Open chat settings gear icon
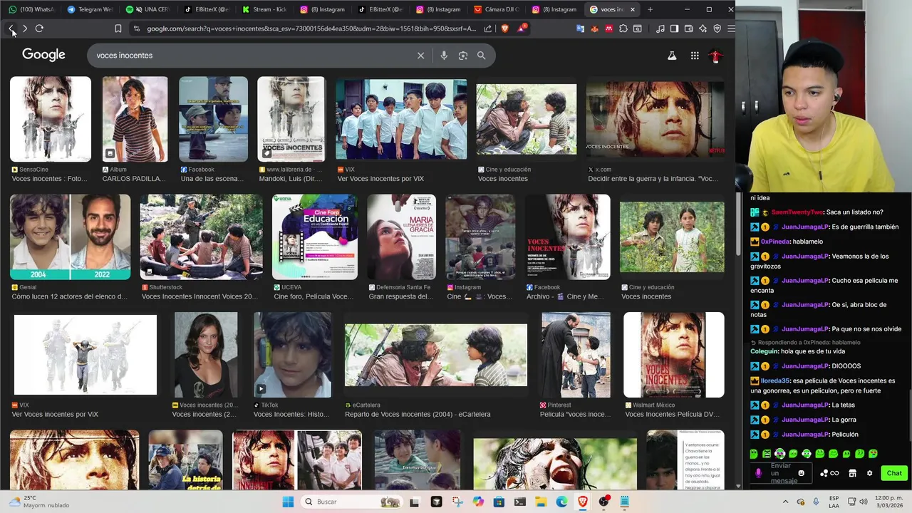 (x=869, y=473)
